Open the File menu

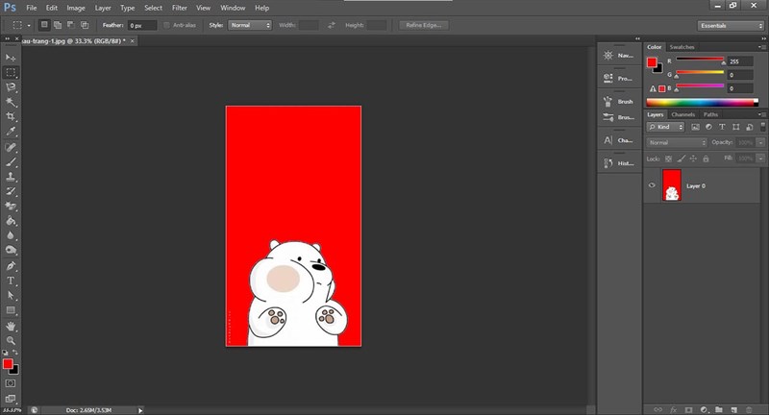point(32,8)
